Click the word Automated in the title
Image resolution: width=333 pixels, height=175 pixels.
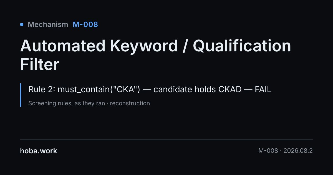point(63,46)
